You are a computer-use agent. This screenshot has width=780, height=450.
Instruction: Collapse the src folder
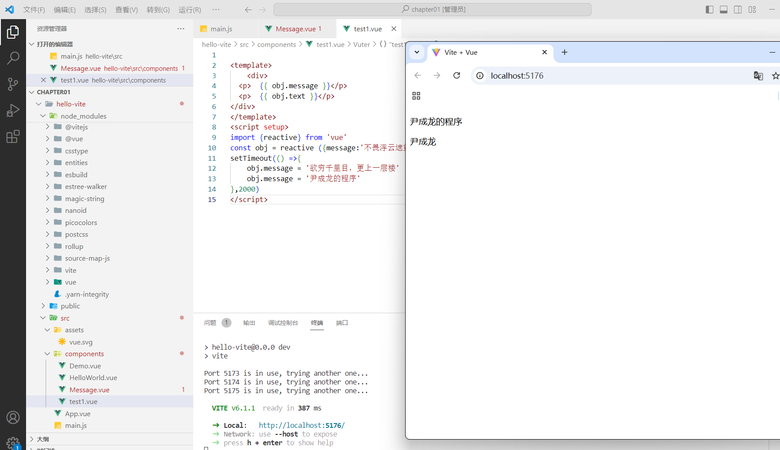point(43,318)
